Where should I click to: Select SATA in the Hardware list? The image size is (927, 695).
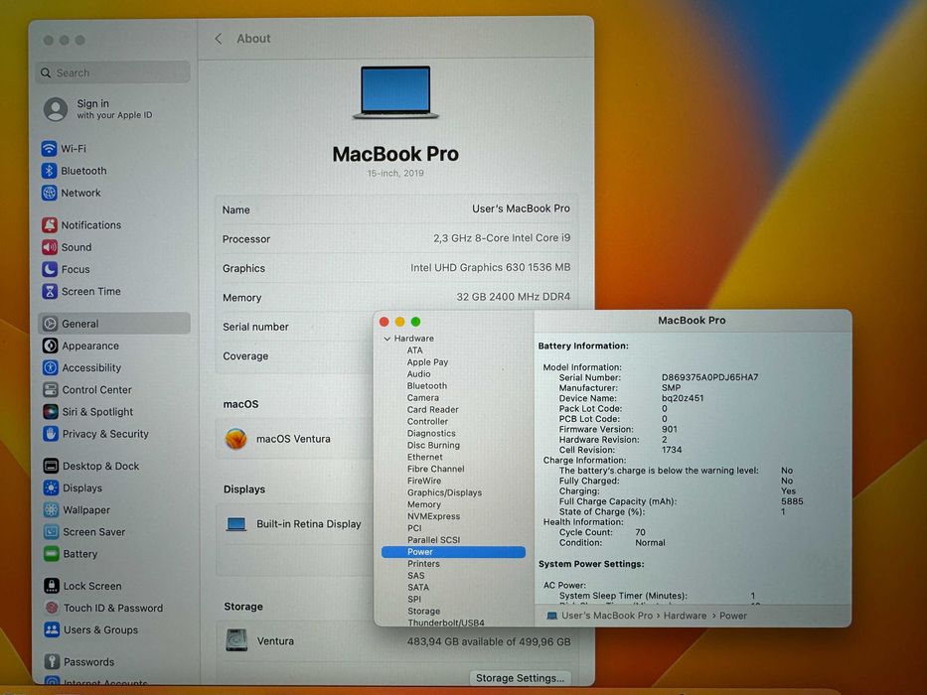[418, 588]
